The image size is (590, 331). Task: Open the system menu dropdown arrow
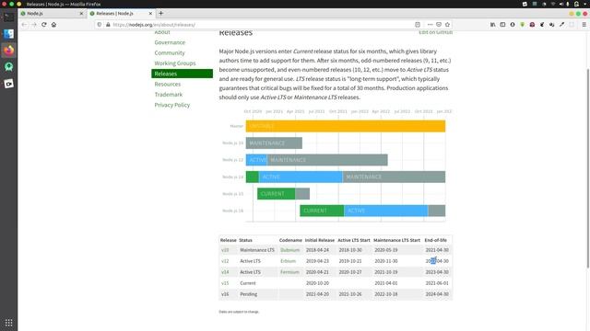[x=585, y=4]
